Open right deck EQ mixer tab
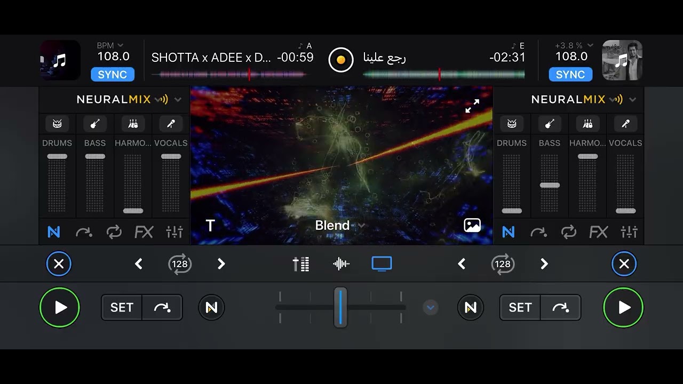Viewport: 683px width, 384px height. 629,232
